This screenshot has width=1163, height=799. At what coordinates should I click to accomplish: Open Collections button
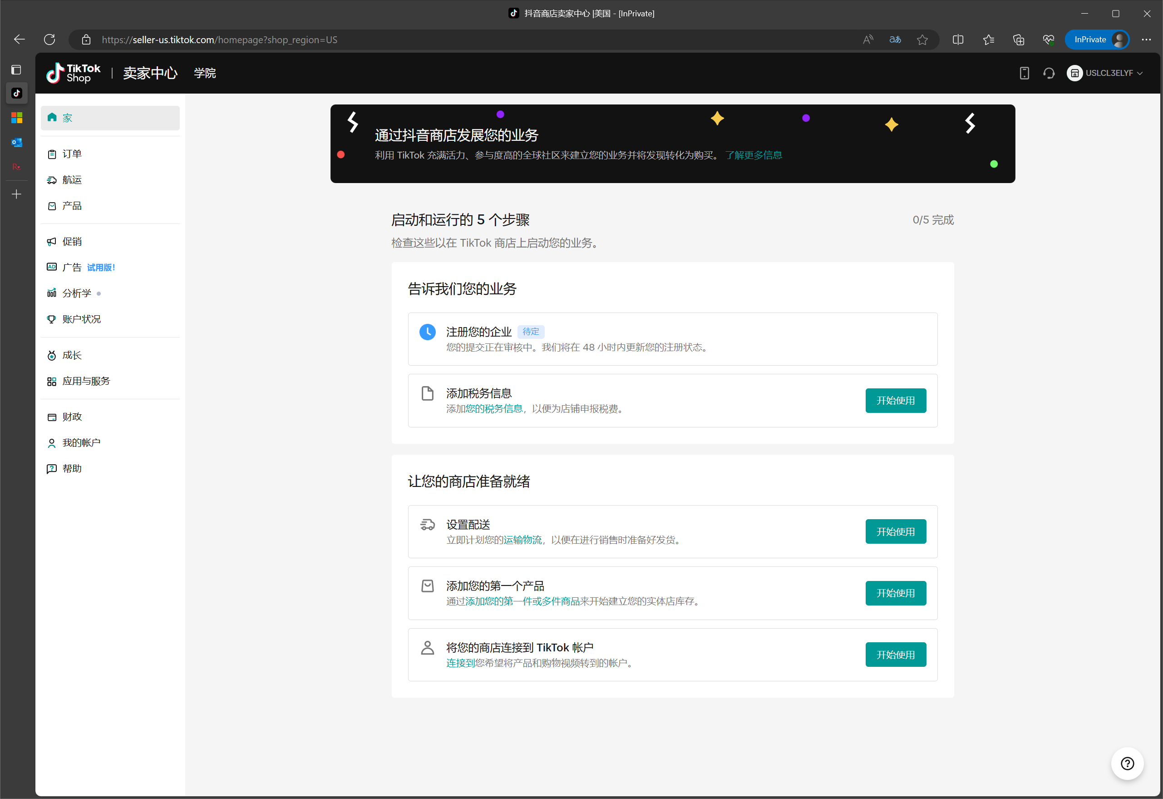coord(1018,40)
